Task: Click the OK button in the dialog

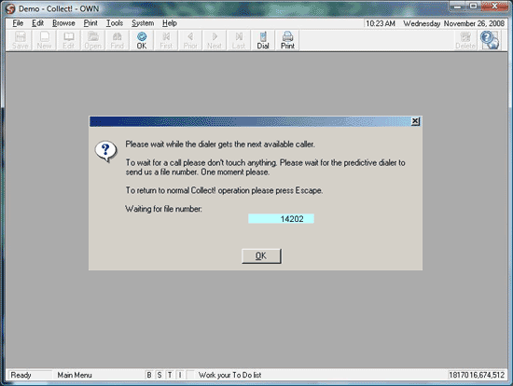Action: [261, 255]
